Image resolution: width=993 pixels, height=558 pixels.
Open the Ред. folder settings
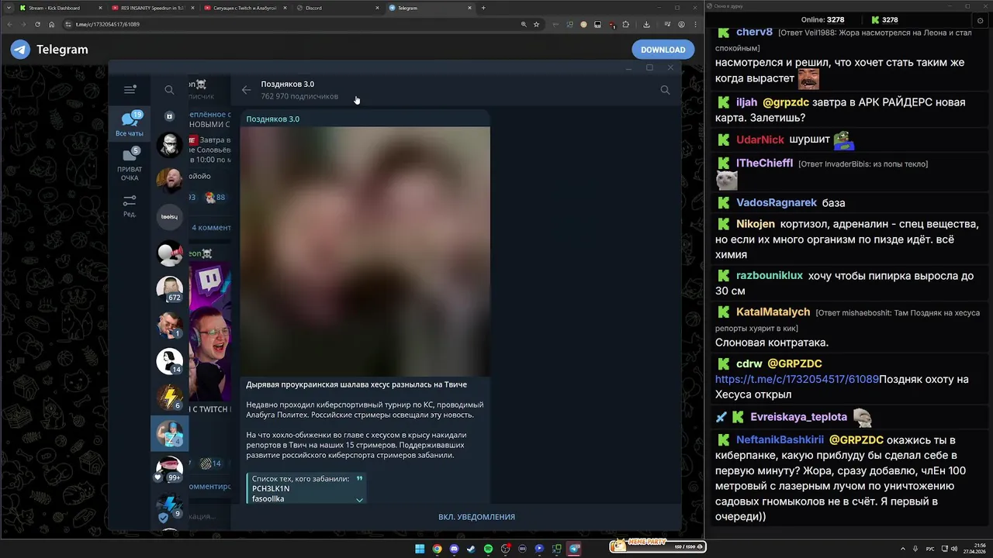tap(130, 205)
